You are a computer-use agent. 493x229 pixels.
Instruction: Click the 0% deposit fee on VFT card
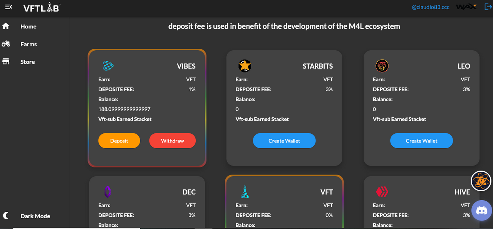[x=329, y=215]
